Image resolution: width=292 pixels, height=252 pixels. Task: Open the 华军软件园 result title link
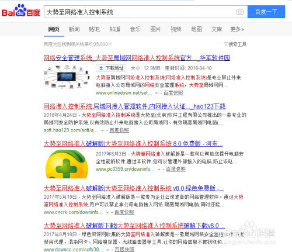pos(137,58)
